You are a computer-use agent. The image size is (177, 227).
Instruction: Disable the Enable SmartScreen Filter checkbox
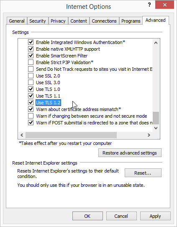[31, 56]
